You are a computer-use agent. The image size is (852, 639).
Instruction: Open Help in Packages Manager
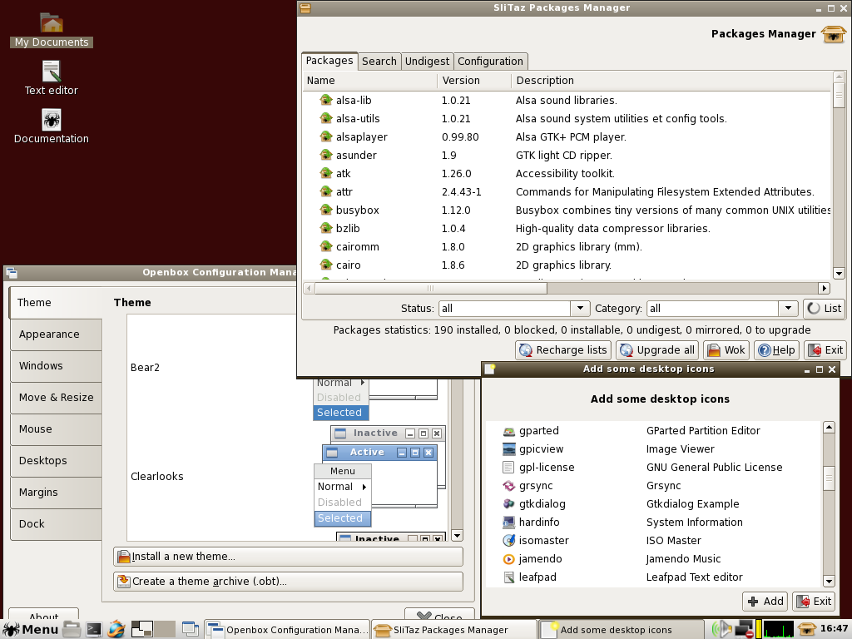click(x=777, y=350)
